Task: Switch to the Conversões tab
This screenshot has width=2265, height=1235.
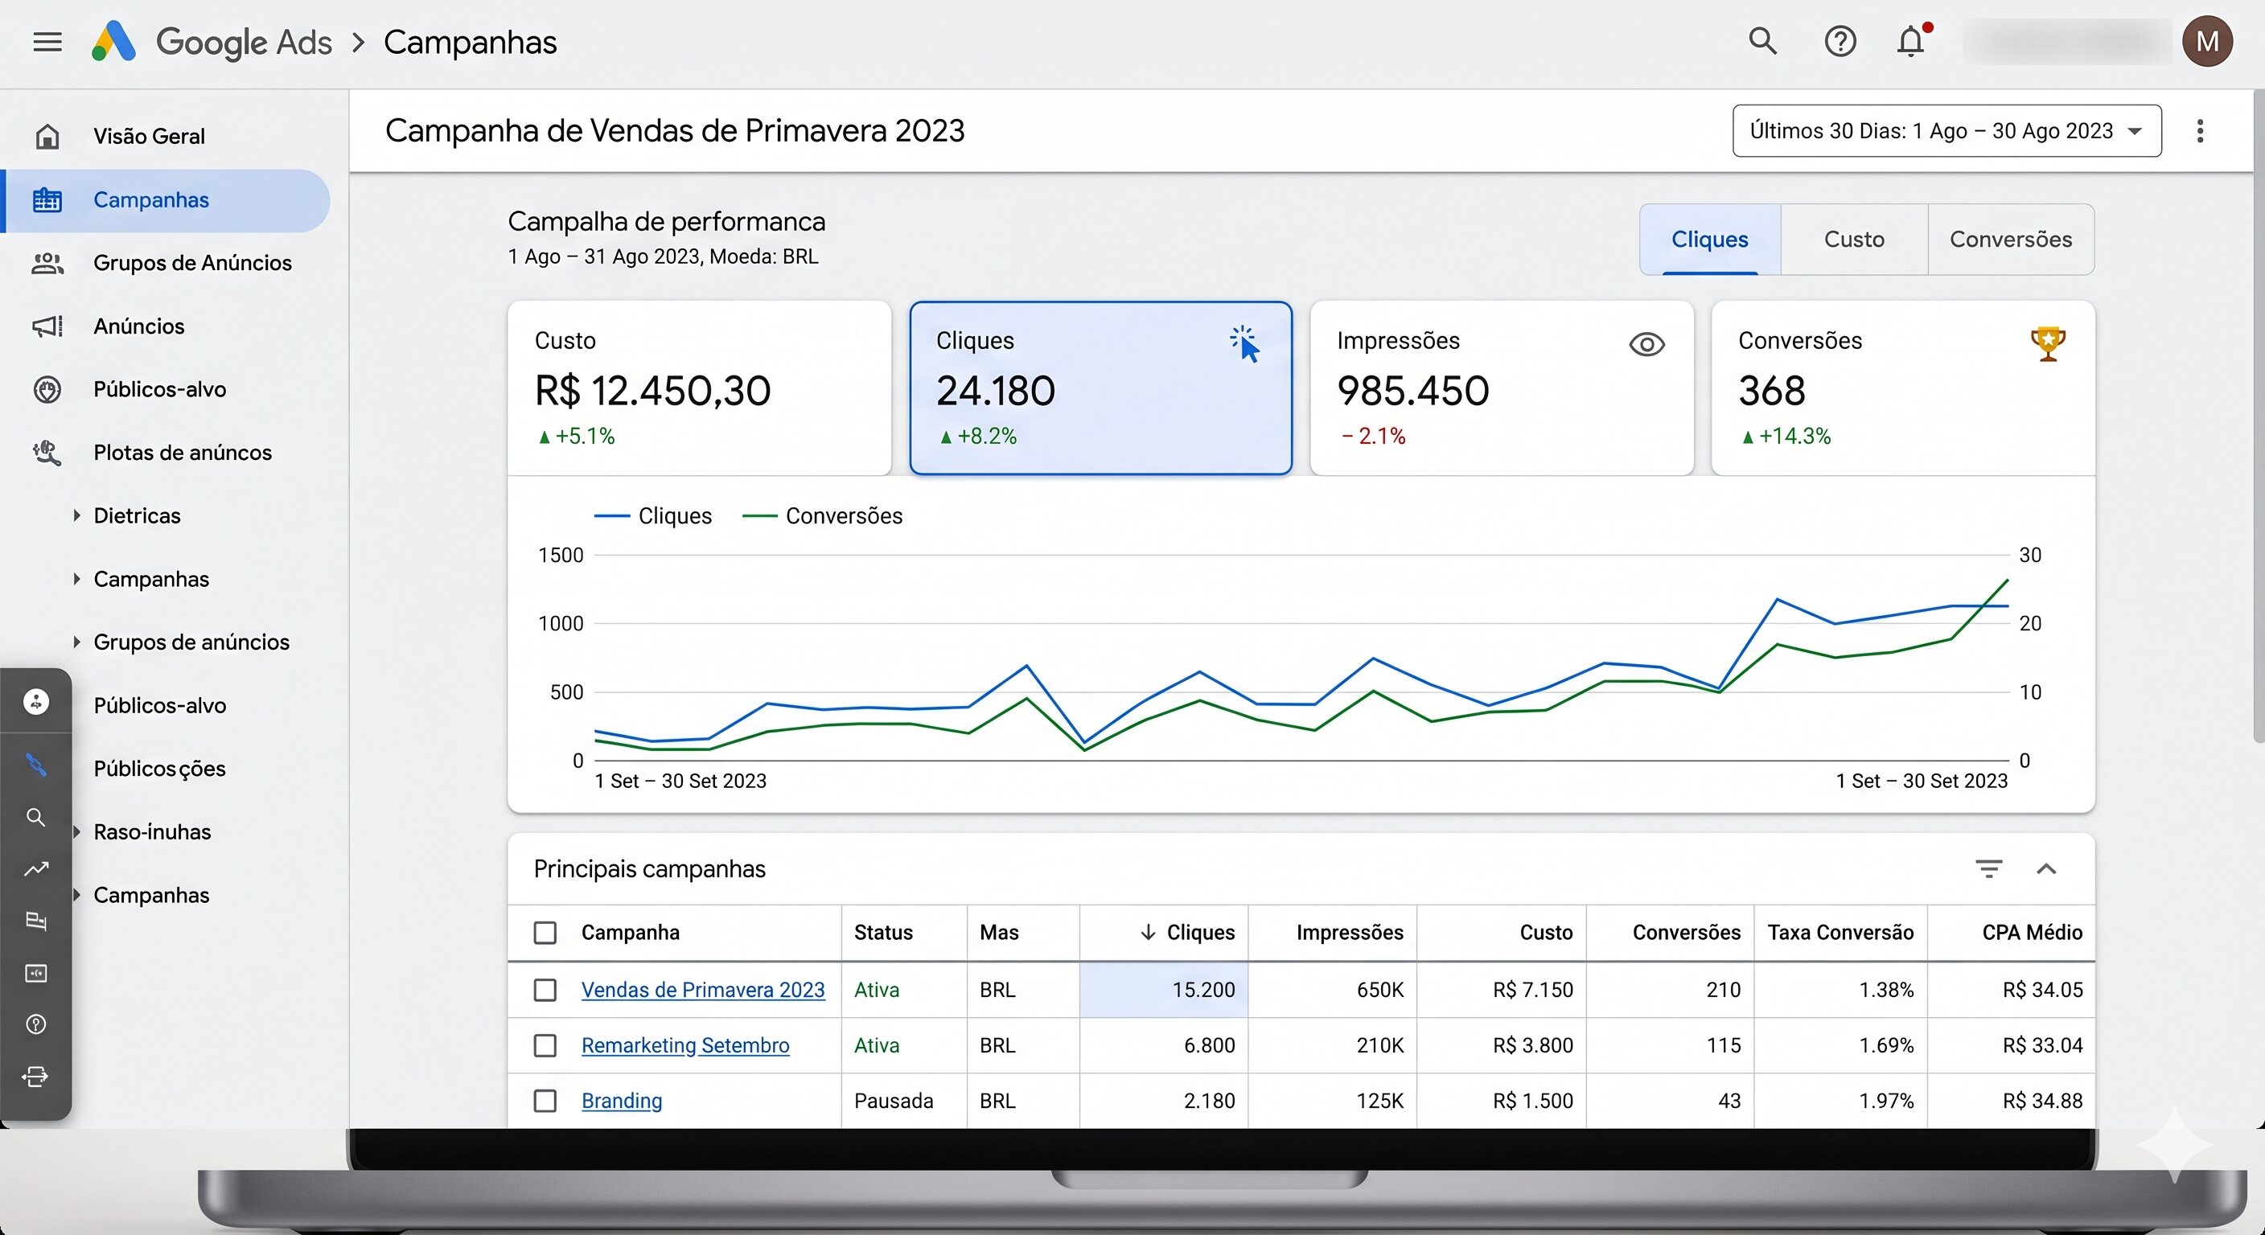Action: [x=2012, y=239]
